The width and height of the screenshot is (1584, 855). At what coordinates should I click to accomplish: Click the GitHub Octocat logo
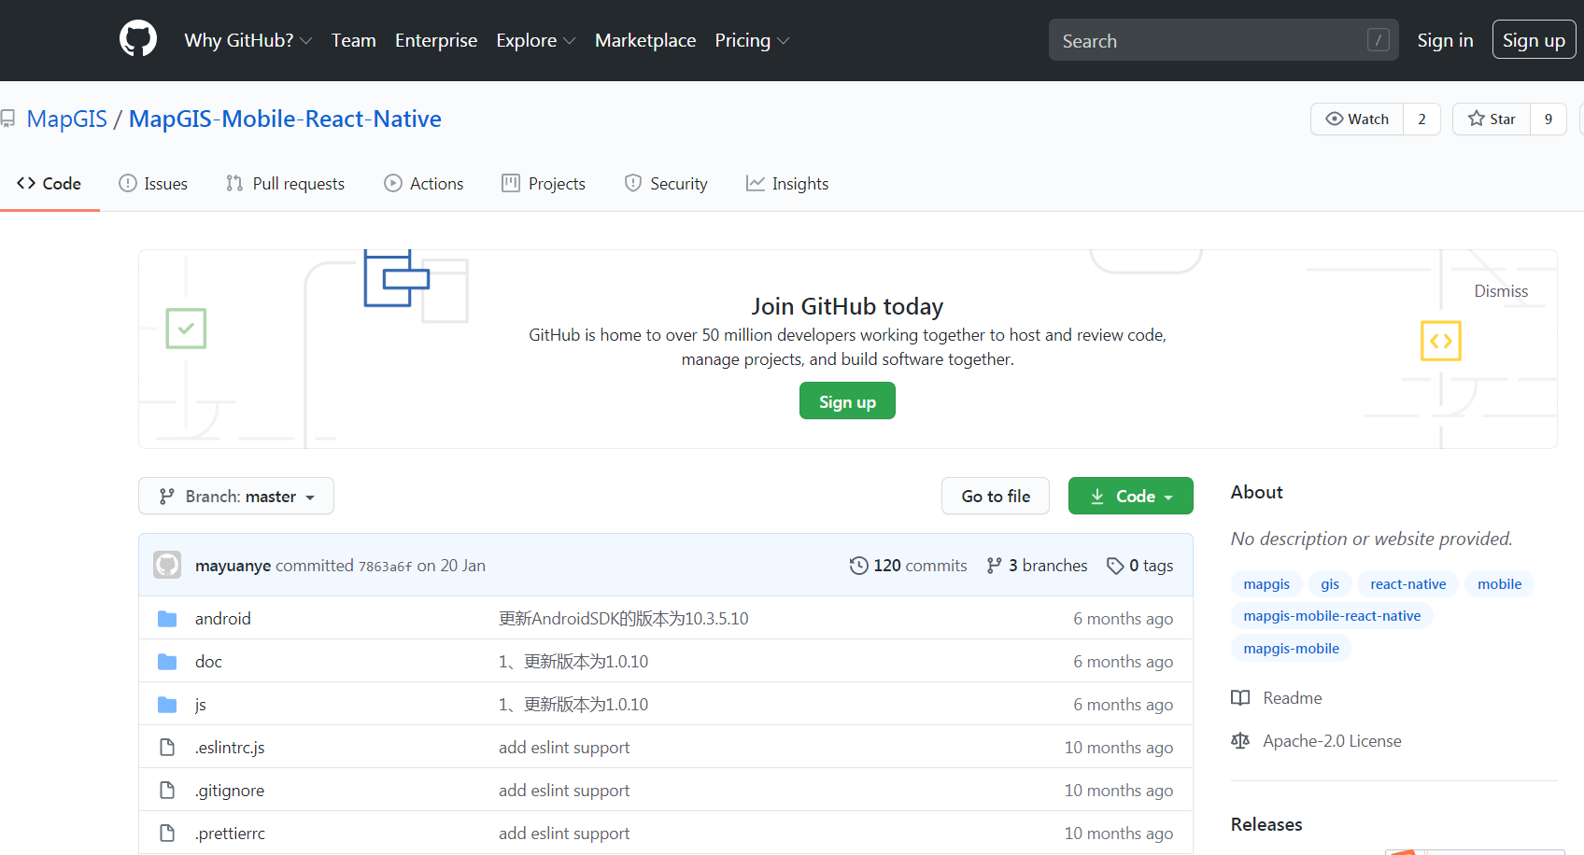pos(138,39)
